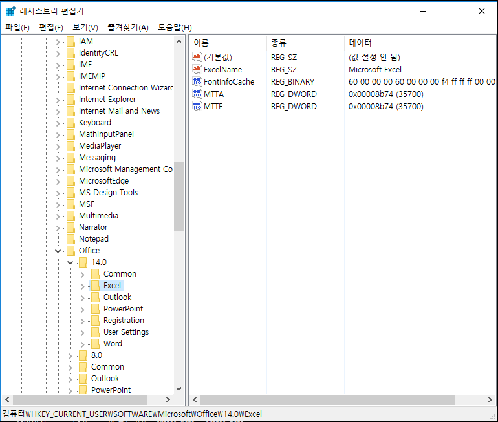Expand the Common key under 14.0
The width and height of the screenshot is (498, 422).
pyautogui.click(x=82, y=275)
